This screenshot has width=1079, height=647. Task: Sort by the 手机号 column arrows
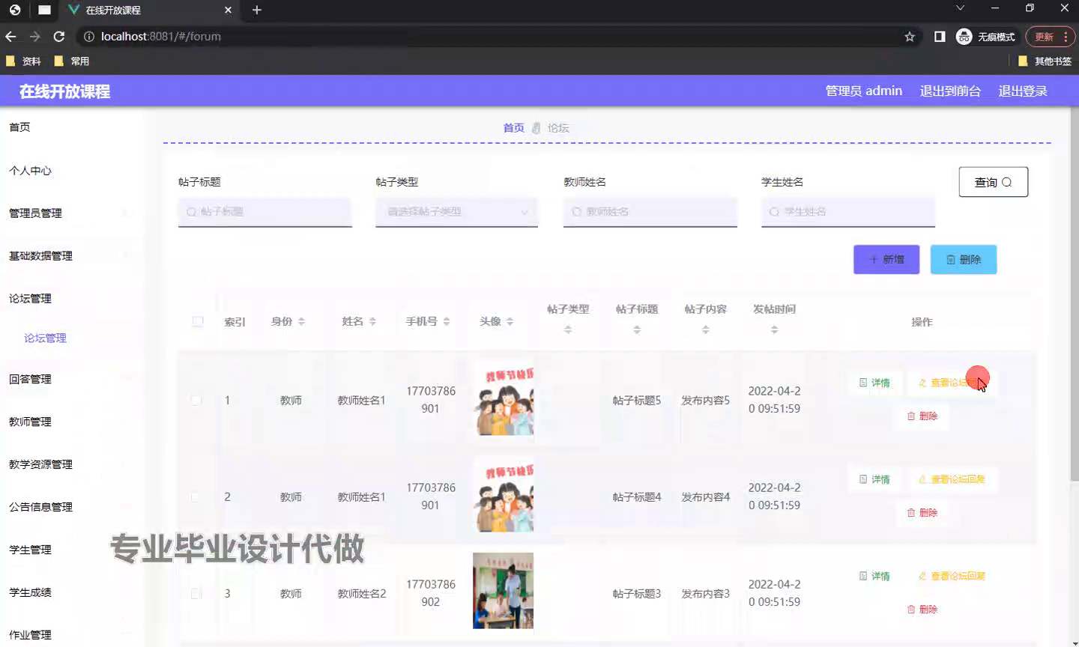447,321
